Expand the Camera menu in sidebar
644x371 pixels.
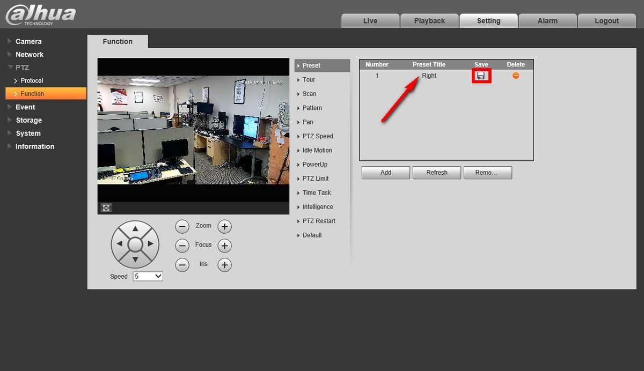coord(28,41)
